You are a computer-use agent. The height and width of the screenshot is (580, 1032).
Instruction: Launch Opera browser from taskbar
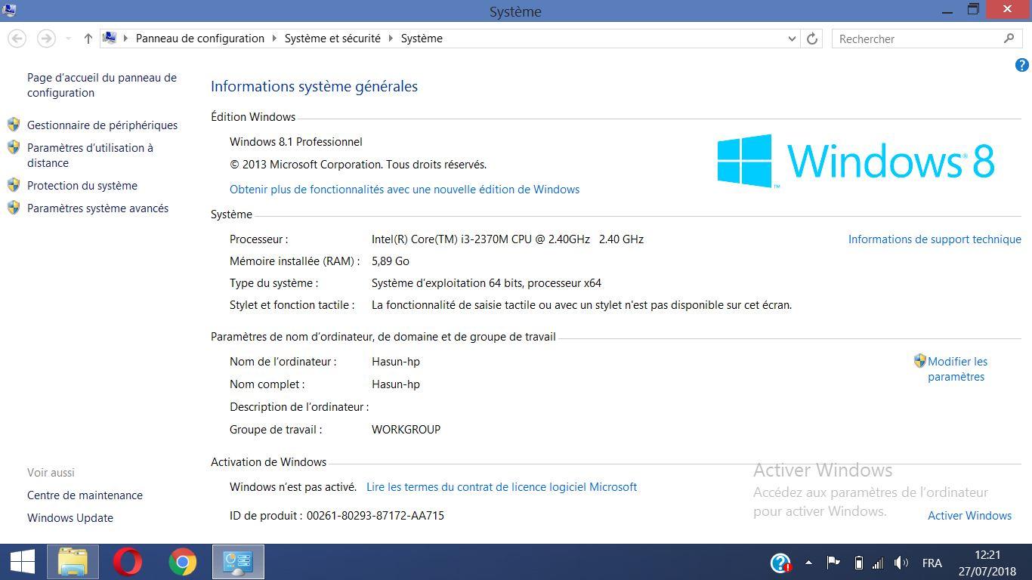tap(128, 562)
